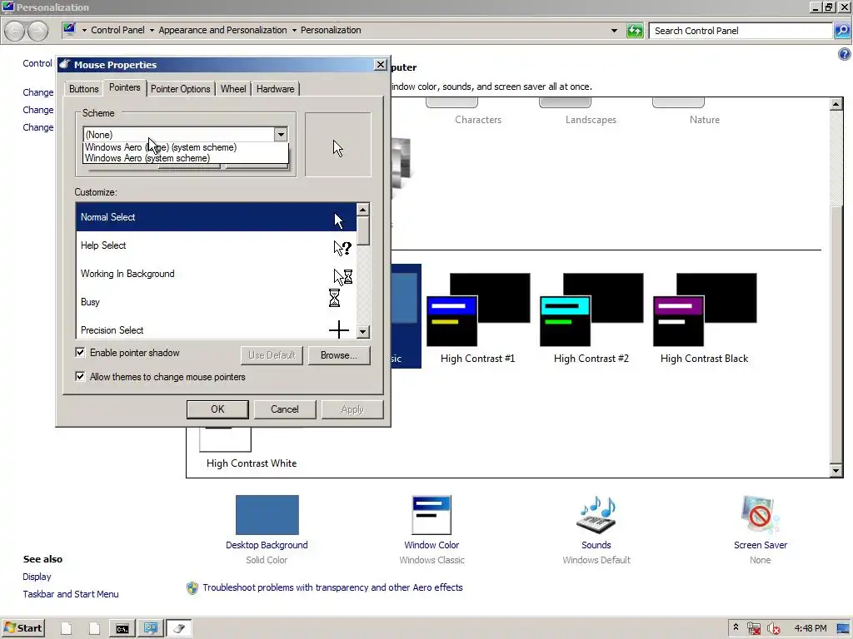This screenshot has height=639, width=853.
Task: Open Window Color settings
Action: click(x=431, y=529)
